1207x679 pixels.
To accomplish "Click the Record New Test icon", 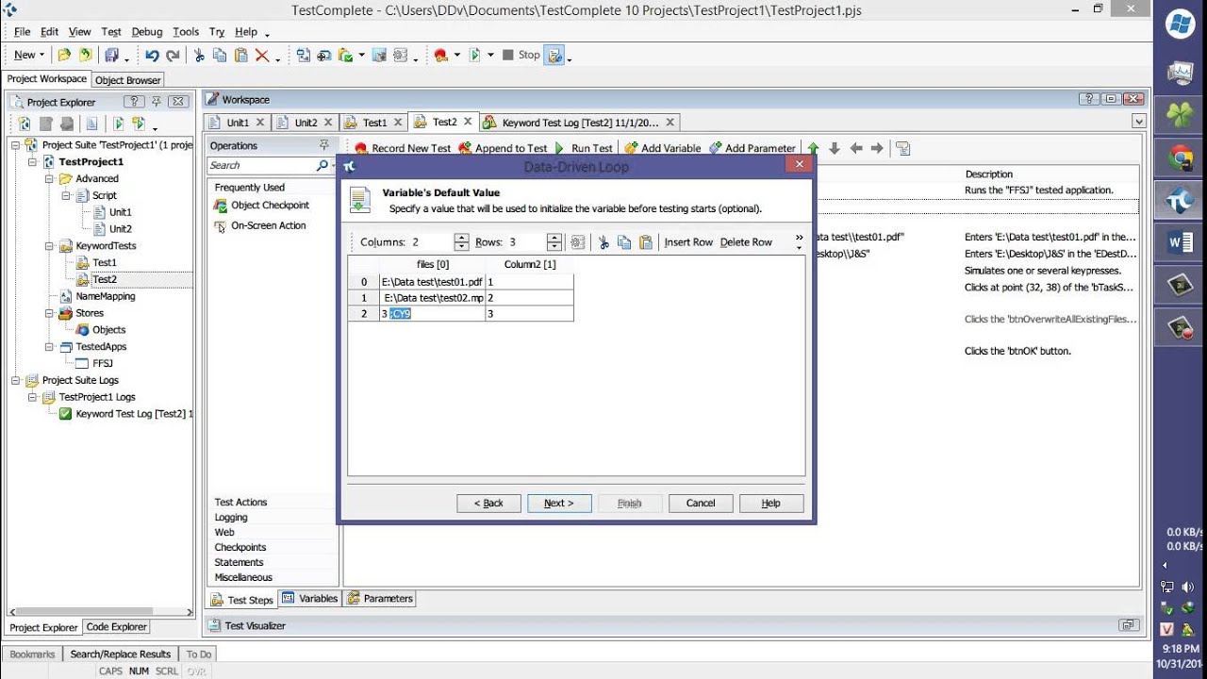I will point(360,148).
